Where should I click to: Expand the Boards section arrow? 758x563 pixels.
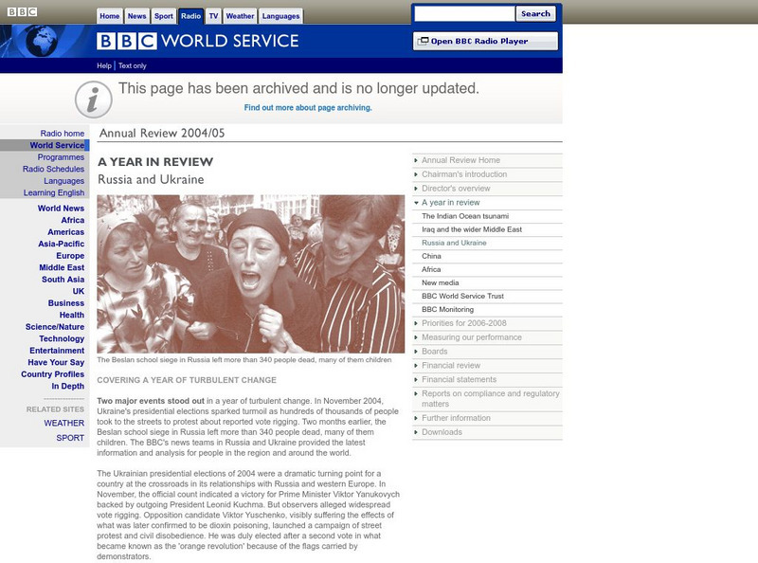[416, 351]
